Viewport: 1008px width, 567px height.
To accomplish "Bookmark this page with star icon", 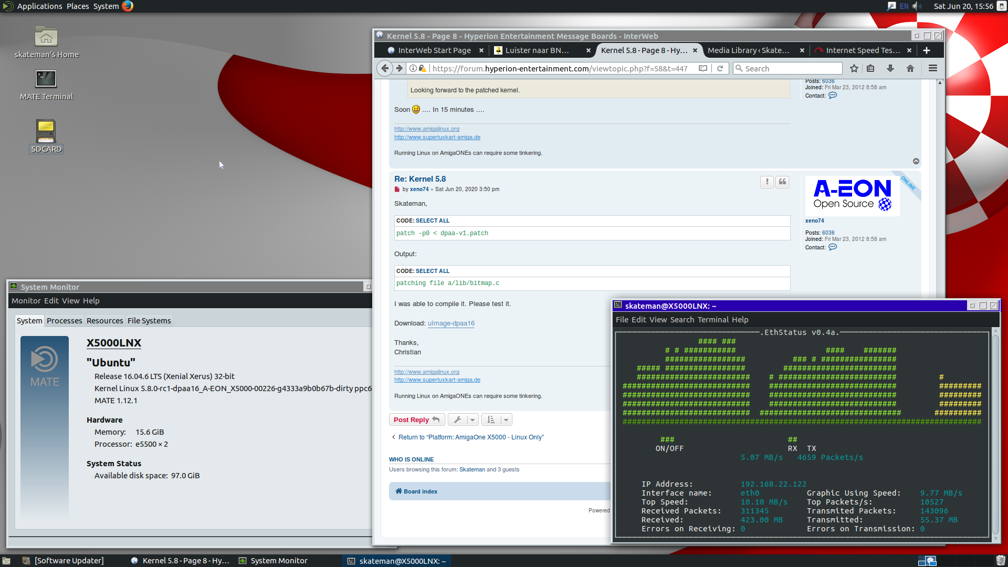I will click(x=854, y=68).
